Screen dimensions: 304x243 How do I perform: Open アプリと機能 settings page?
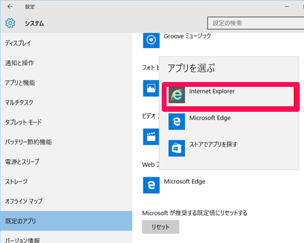coord(66,83)
